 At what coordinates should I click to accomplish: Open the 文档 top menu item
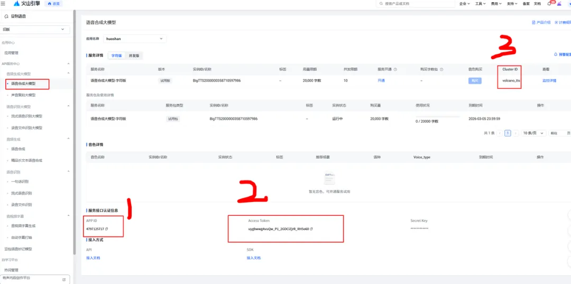pyautogui.click(x=537, y=4)
